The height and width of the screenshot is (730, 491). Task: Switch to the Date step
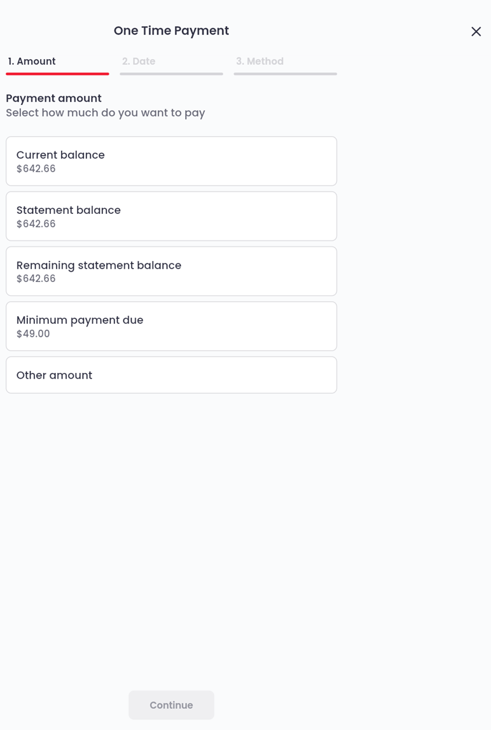(x=139, y=61)
